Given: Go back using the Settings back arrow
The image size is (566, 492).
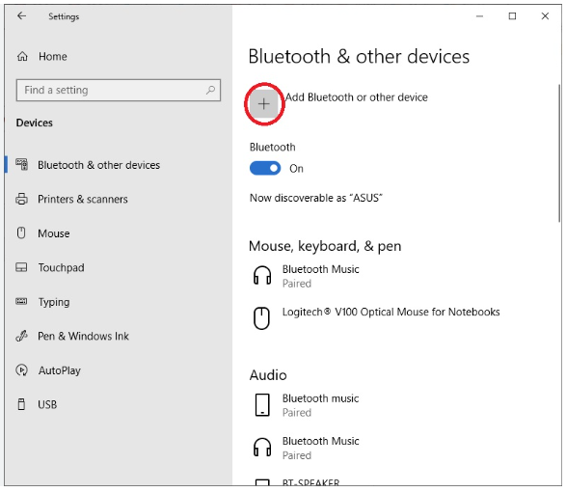Looking at the screenshot, I should coord(21,15).
